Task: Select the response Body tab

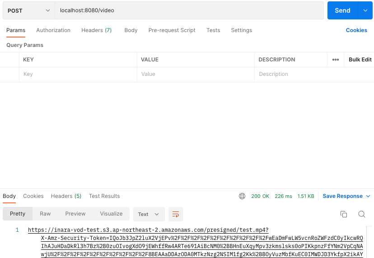Action: click(x=9, y=196)
